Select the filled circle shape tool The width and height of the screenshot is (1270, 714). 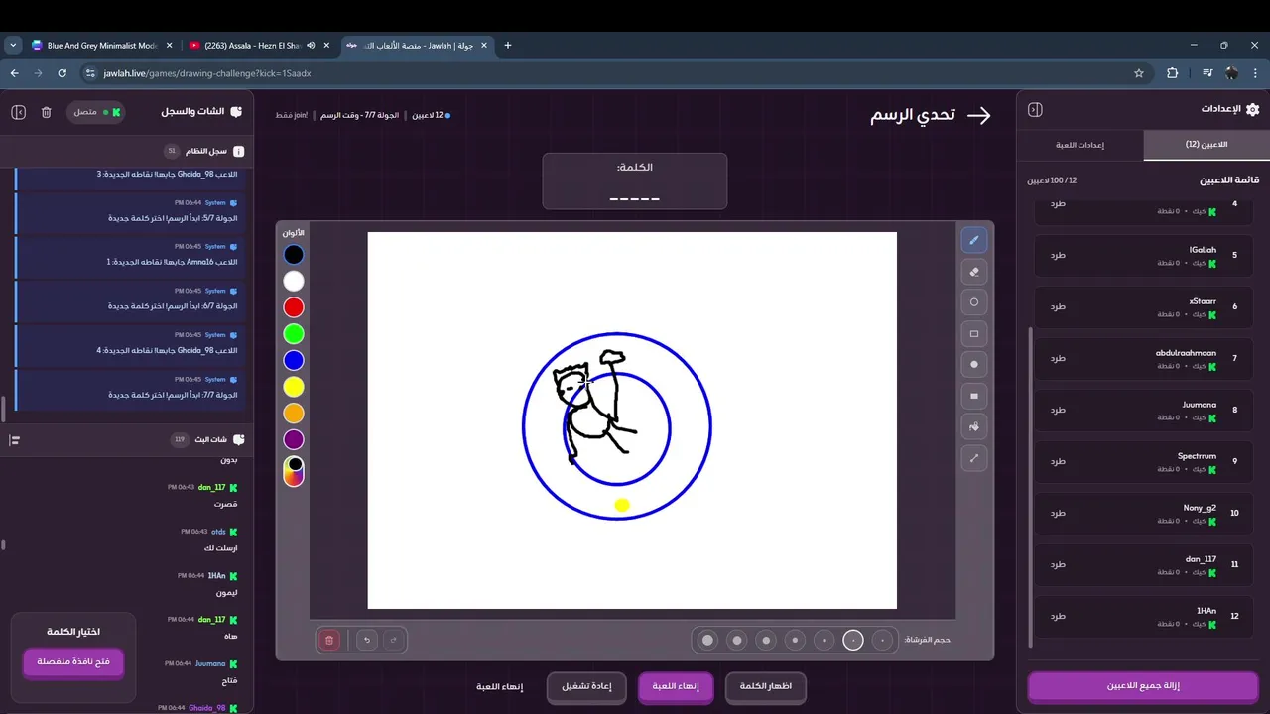tap(974, 365)
